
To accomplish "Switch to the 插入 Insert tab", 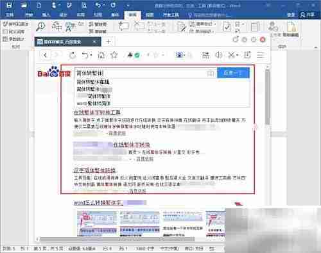I will [x=46, y=15].
